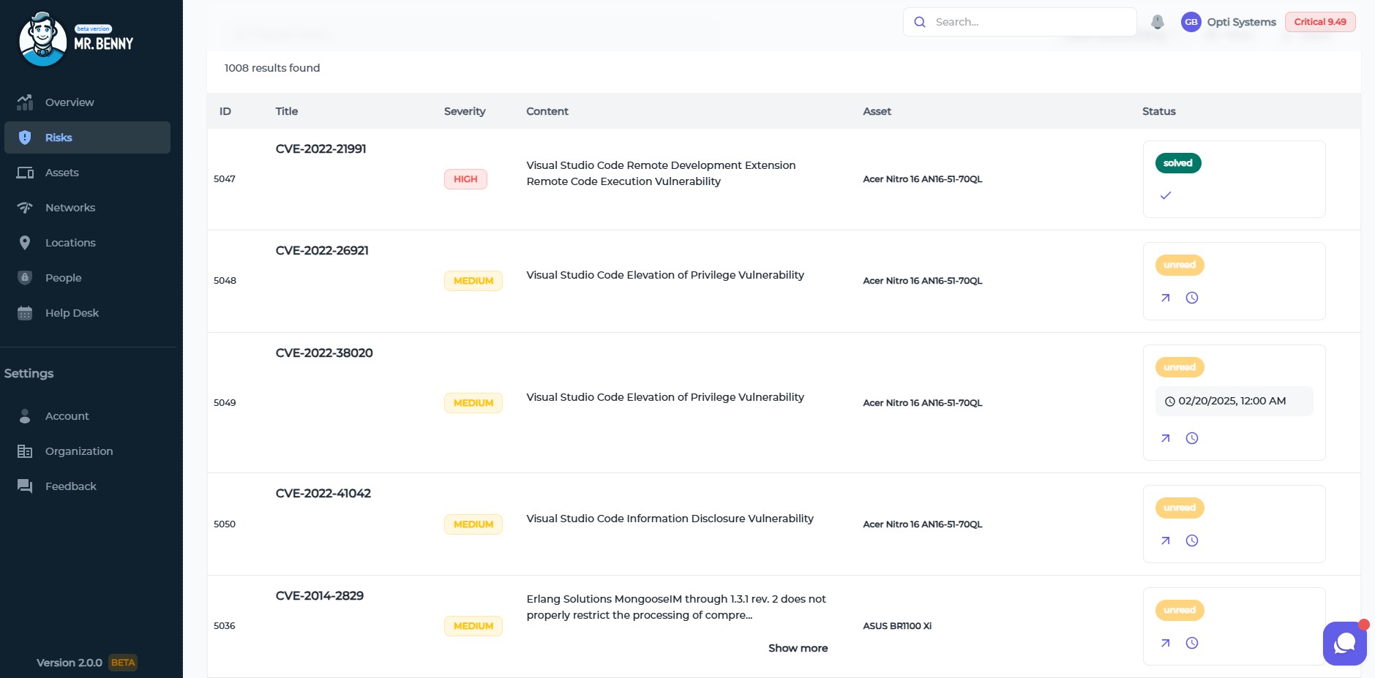Open the Help Desk section
Screen dimensions: 1375x678
click(x=72, y=313)
